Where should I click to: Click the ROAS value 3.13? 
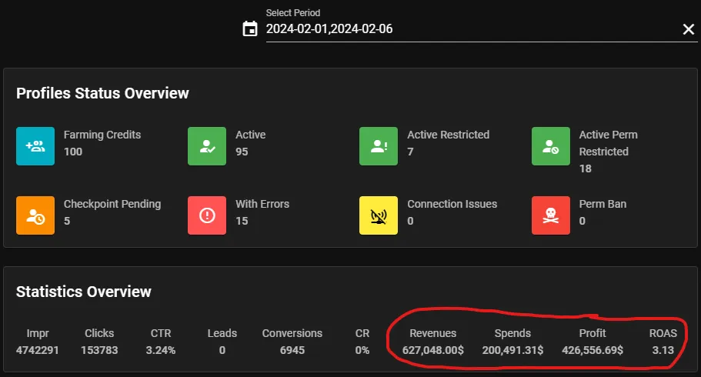point(663,351)
